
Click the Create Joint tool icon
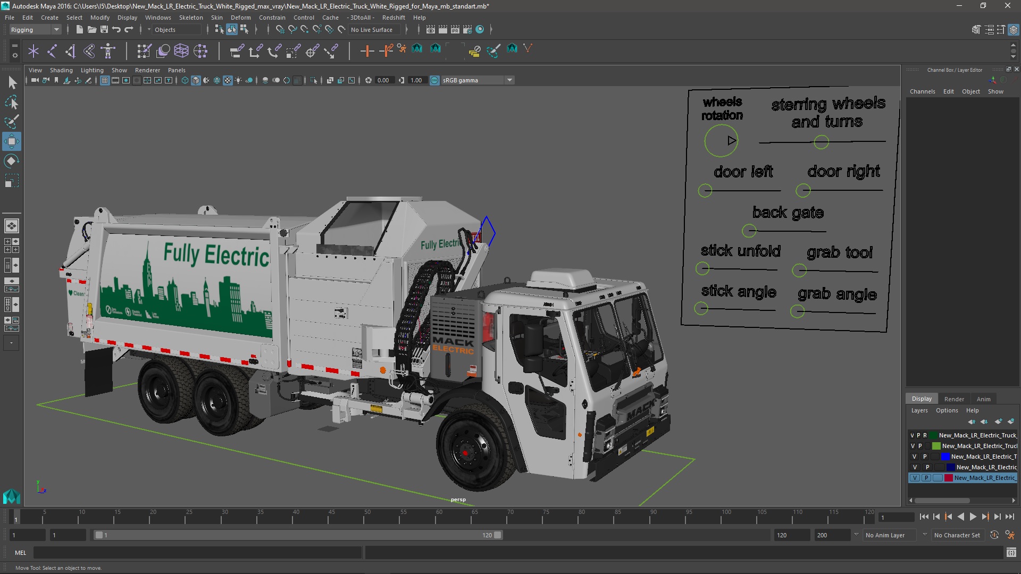(x=52, y=51)
